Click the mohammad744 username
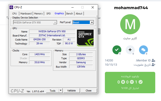This screenshot has width=161, height=101. (131, 8)
